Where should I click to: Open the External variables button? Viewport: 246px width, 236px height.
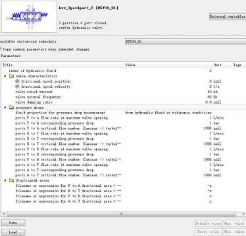(x=228, y=16)
